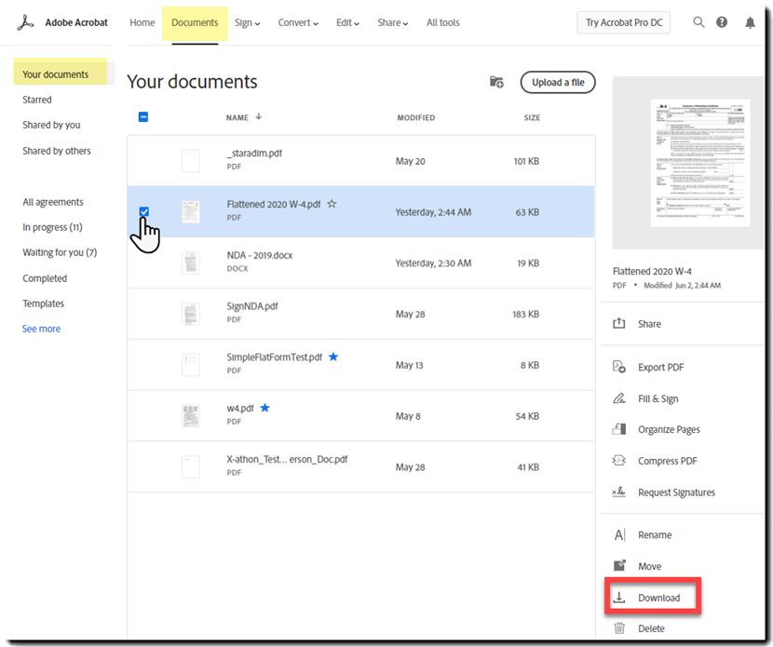Click the Adobe Acrobat logo icon
Screen dimensions: 773x647
(x=26, y=22)
